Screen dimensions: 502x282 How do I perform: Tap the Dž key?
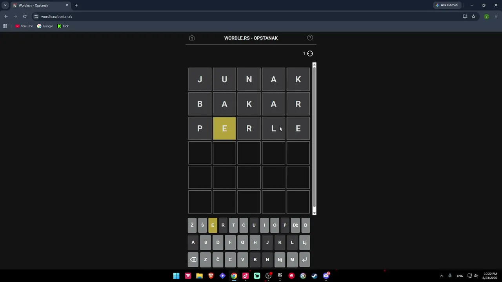click(x=295, y=225)
